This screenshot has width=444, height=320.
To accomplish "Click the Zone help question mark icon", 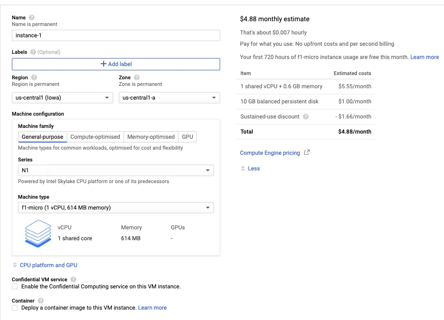I will pos(137,77).
